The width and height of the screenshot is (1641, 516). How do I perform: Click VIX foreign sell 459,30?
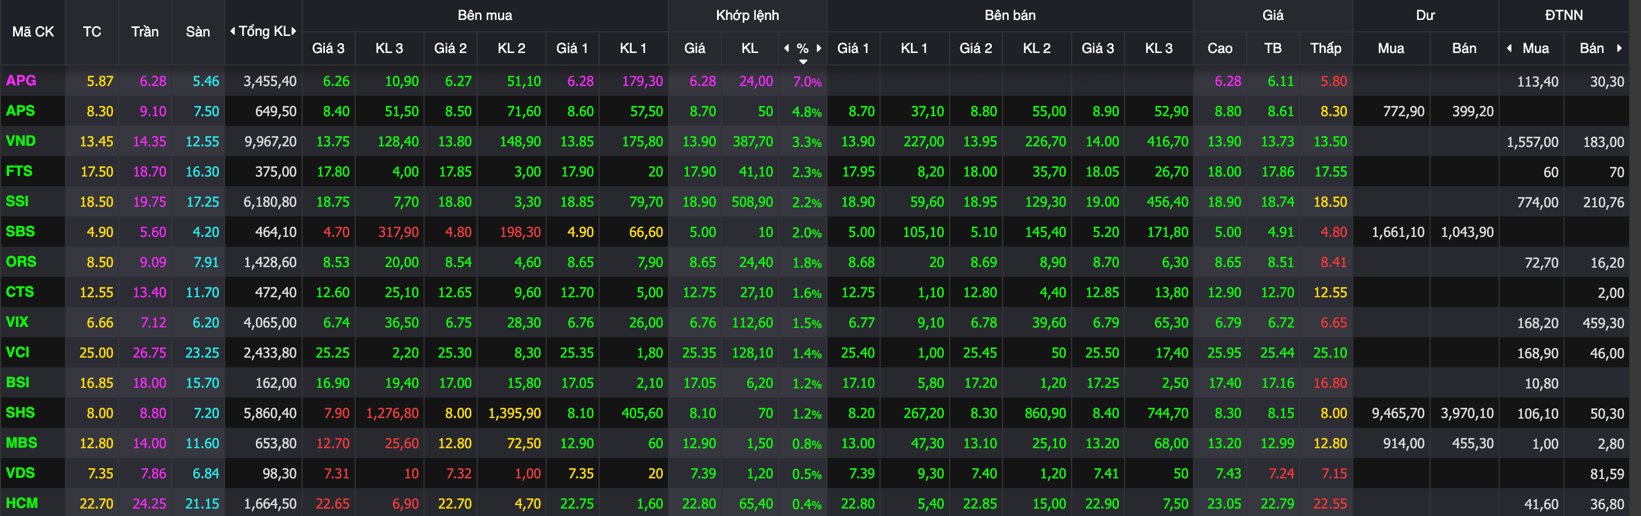(1603, 323)
